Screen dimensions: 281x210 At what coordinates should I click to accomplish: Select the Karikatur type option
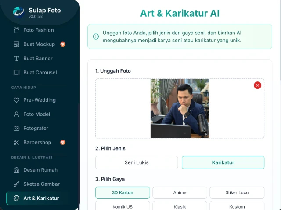(223, 162)
